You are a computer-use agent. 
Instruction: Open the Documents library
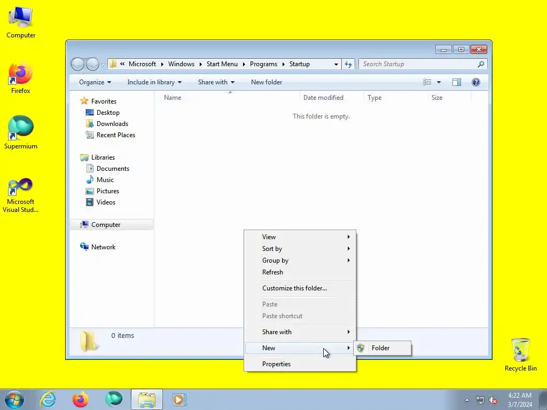tap(113, 169)
